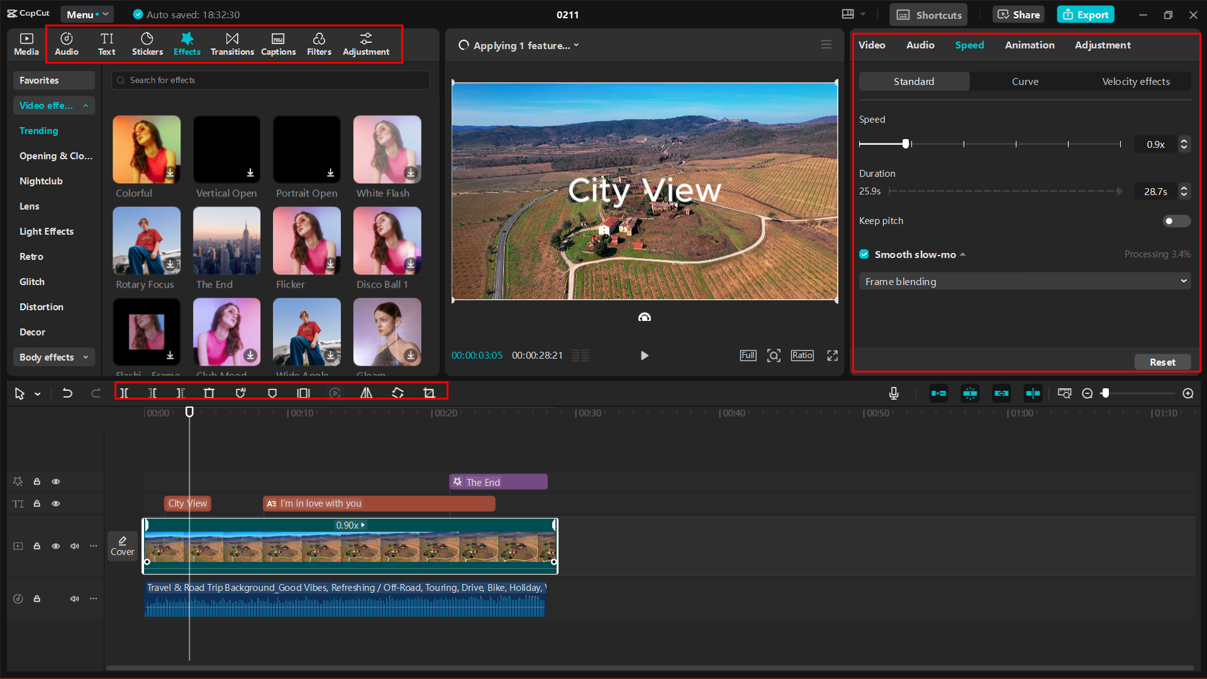Mute the audio music track
1207x679 pixels.
(x=75, y=598)
